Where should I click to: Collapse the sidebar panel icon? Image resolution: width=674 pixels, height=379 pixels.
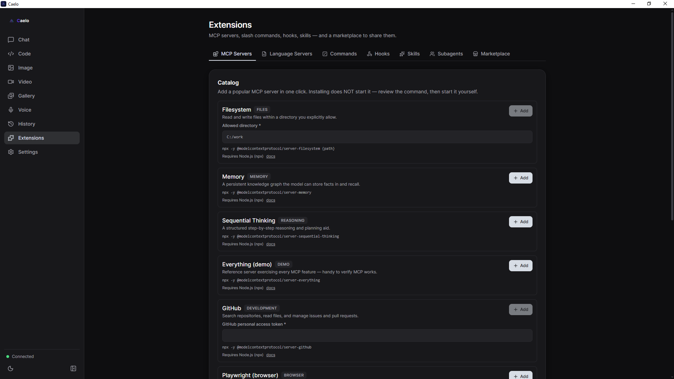tap(73, 368)
